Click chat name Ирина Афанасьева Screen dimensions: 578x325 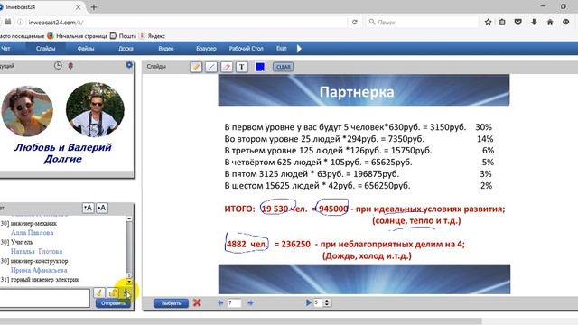point(39,270)
